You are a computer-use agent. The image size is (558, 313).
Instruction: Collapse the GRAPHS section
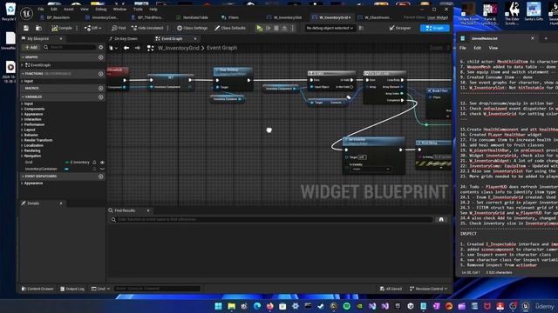pos(23,57)
